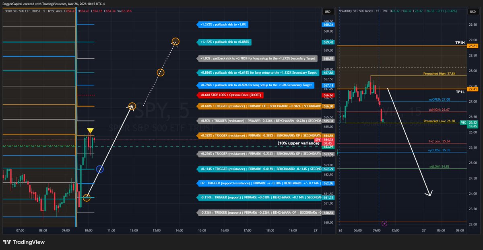This screenshot has height=250, width=483.
Task: Select the teal -0.114% TRIGGER support label
Action: 260,198
